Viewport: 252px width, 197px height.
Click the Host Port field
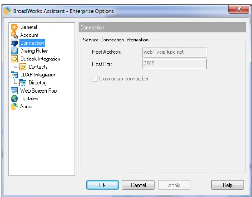point(175,64)
